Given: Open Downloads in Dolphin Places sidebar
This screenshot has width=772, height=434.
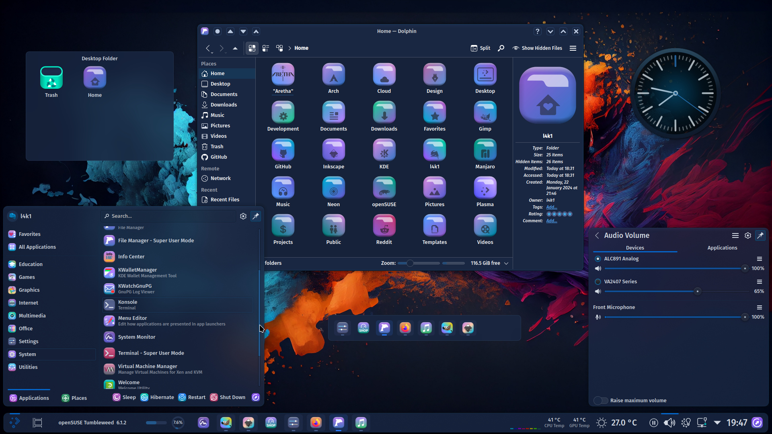Looking at the screenshot, I should click(x=227, y=105).
